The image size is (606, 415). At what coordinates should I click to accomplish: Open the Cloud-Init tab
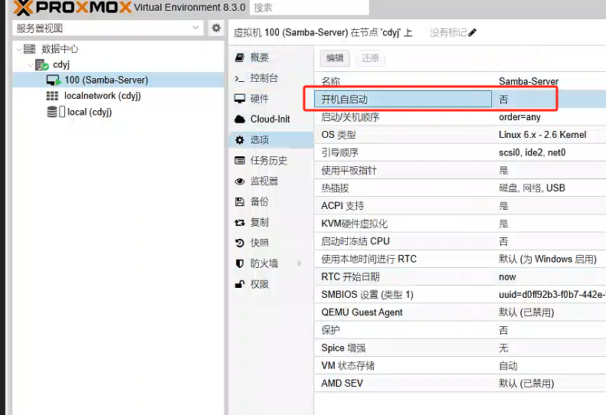point(270,119)
